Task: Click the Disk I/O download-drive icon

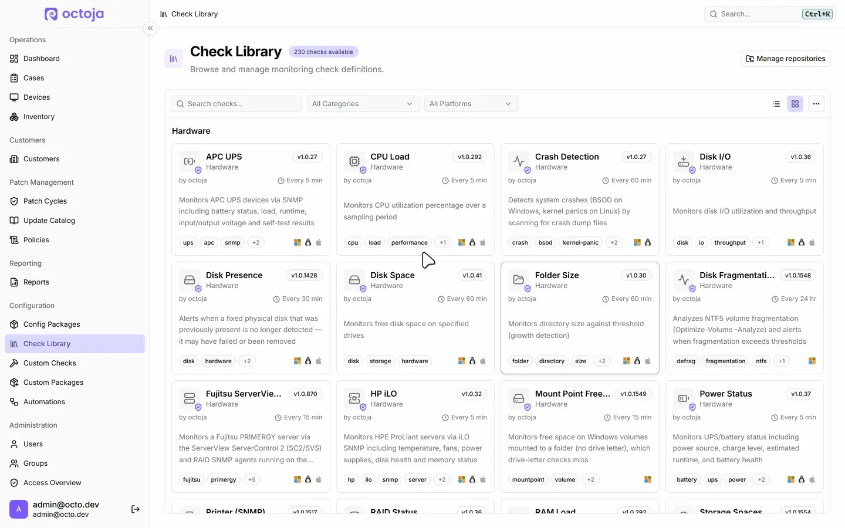Action: (684, 161)
